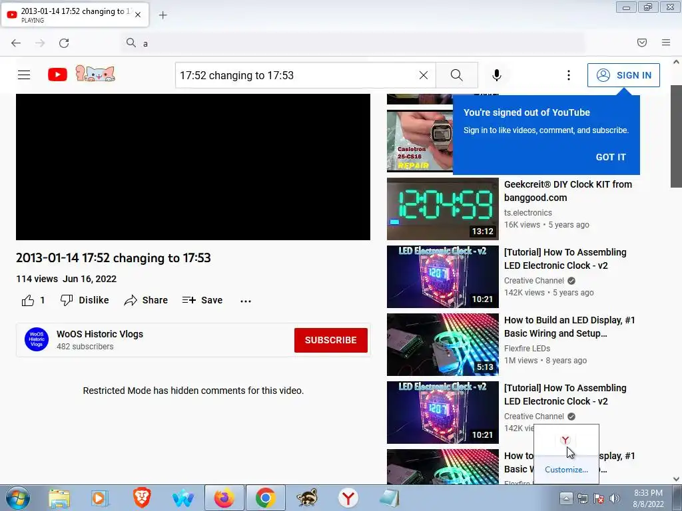Switch to Firefox in taskbar
The height and width of the screenshot is (511, 682).
pyautogui.click(x=224, y=498)
